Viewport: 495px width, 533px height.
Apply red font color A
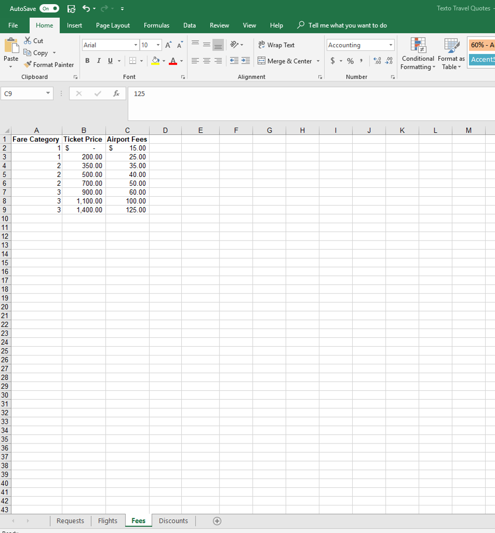coord(173,61)
